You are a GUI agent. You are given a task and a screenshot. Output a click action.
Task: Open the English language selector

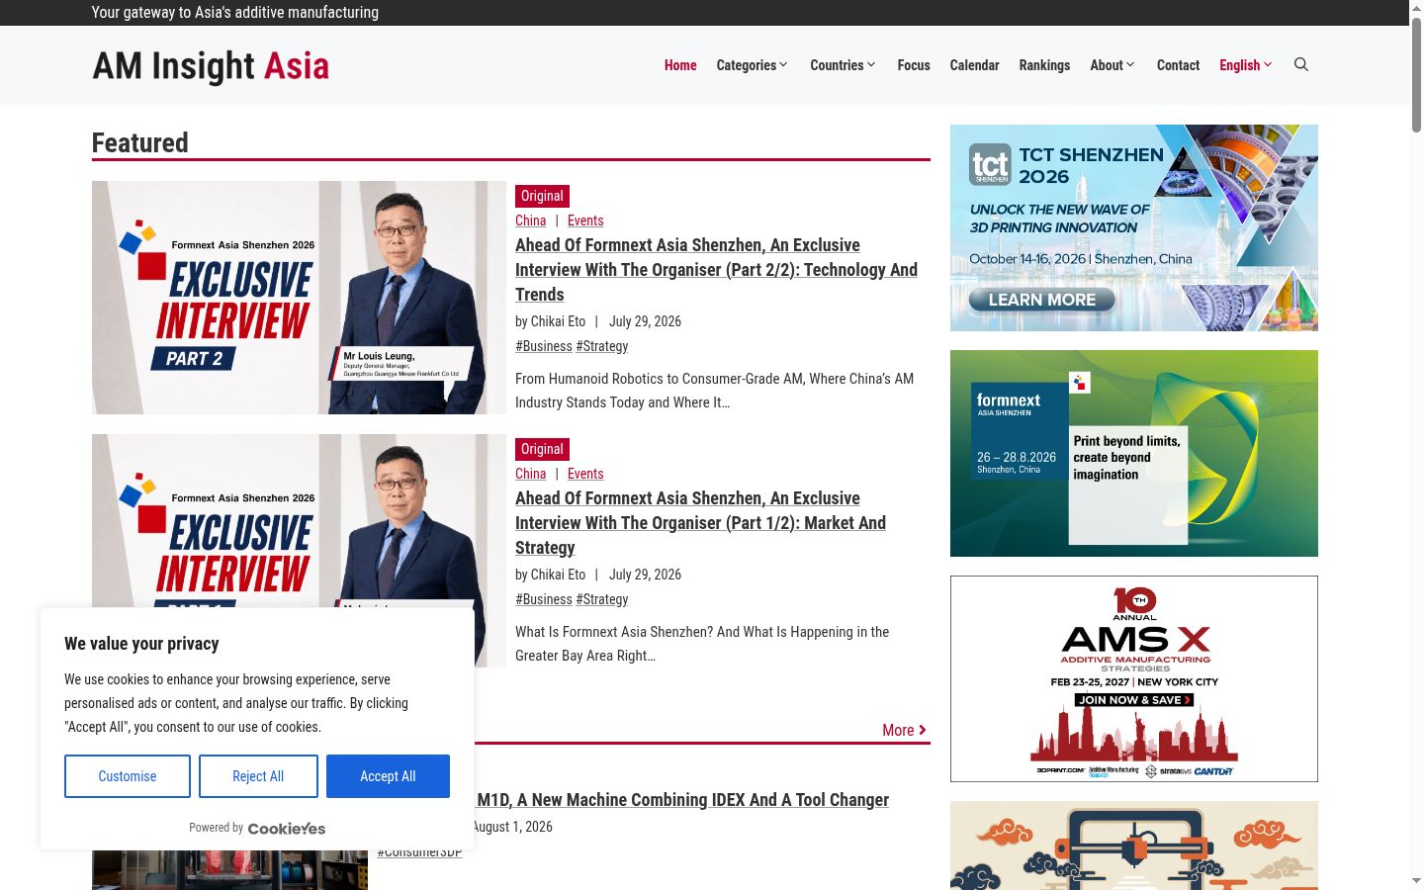1246,65
